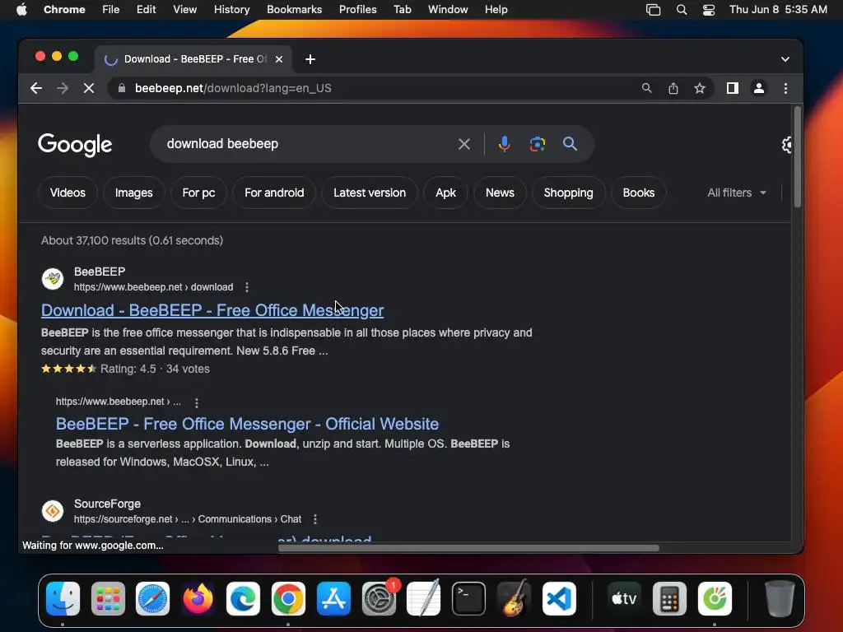Image resolution: width=843 pixels, height=632 pixels.
Task: Select the 'Latest version' filter chip
Action: coord(370,193)
